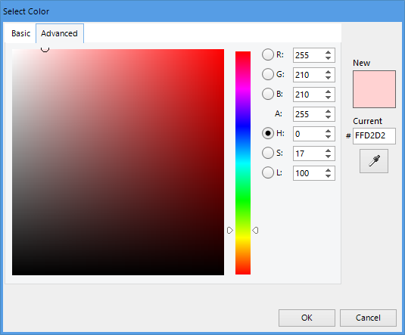Increase the A alpha value up arrow
This screenshot has height=335, width=405.
coord(328,111)
